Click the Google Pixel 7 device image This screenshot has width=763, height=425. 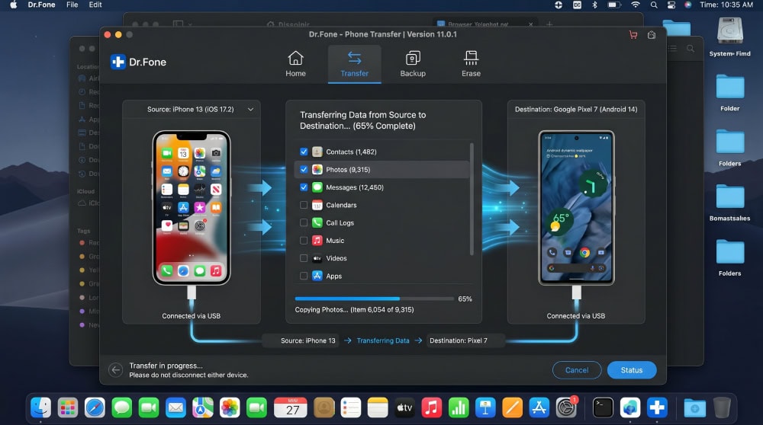pyautogui.click(x=576, y=207)
